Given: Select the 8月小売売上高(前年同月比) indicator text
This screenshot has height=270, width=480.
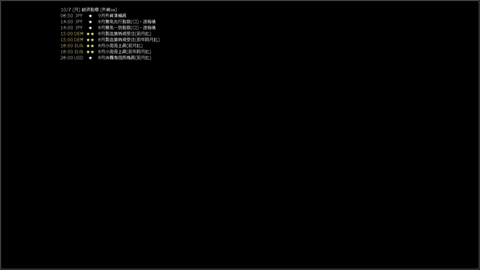Looking at the screenshot, I should [x=125, y=52].
